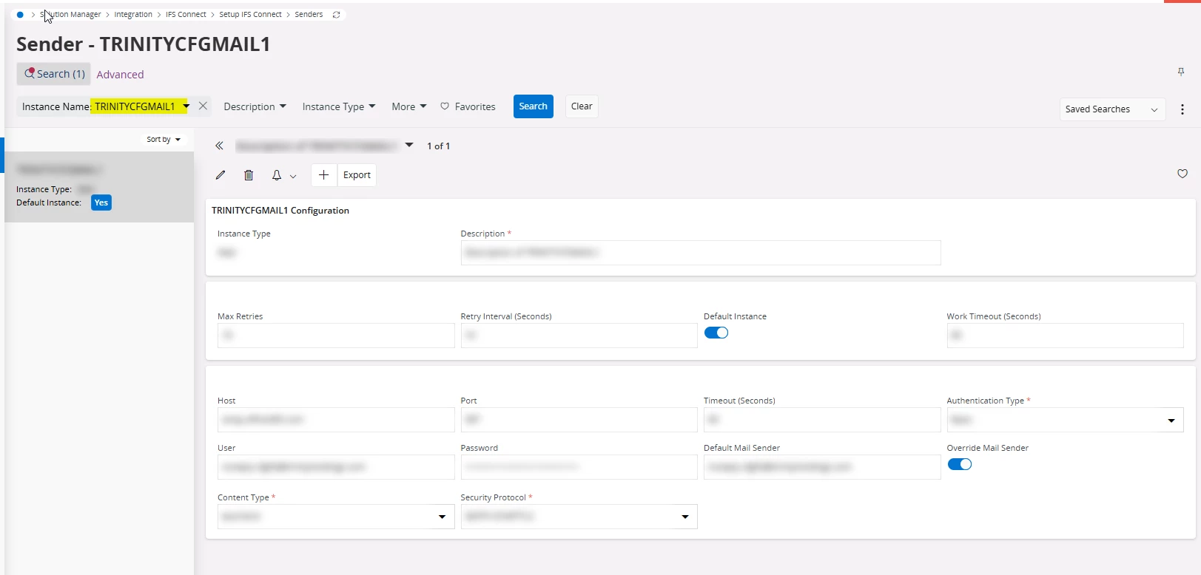Open the Saved Searches dropdown
Screen dimensions: 1201x575
click(x=1112, y=109)
